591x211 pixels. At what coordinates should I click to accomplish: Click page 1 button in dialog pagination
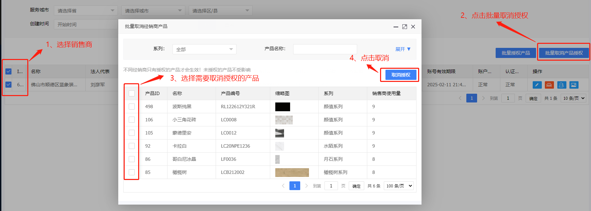click(294, 186)
